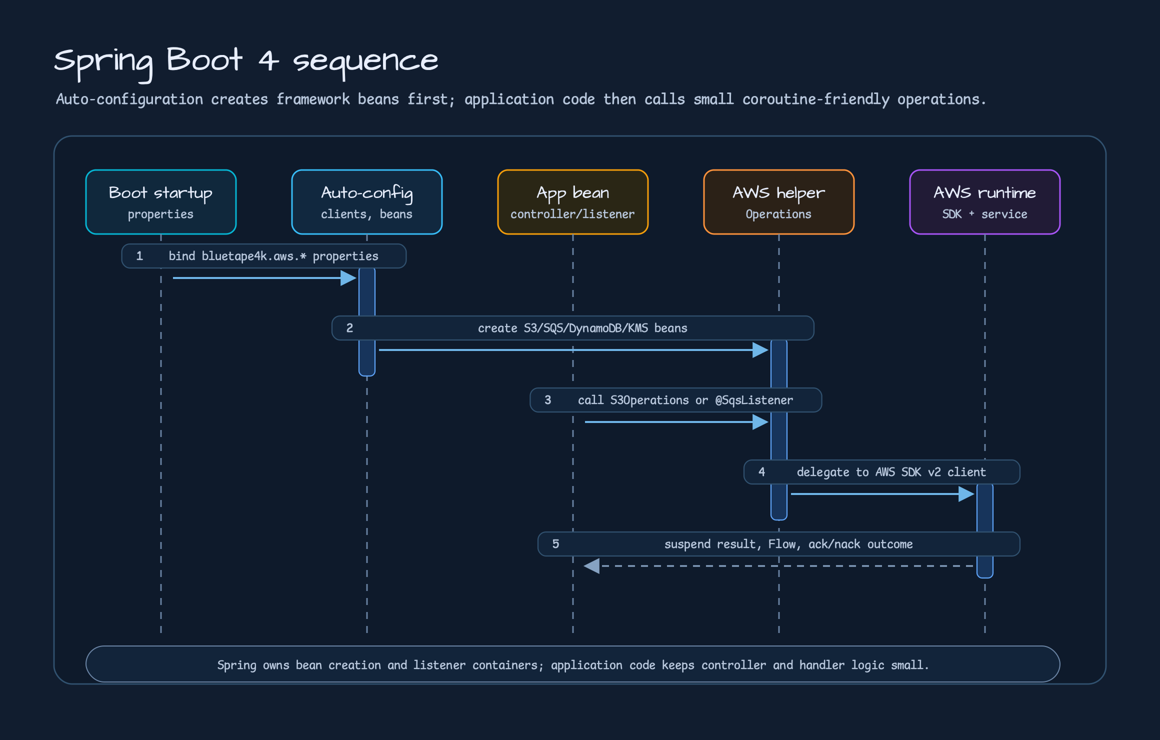Click step 2 'create S3/SQS/DynamoDB/KMS beans' label
Screen dimensions: 1160x740
573,328
